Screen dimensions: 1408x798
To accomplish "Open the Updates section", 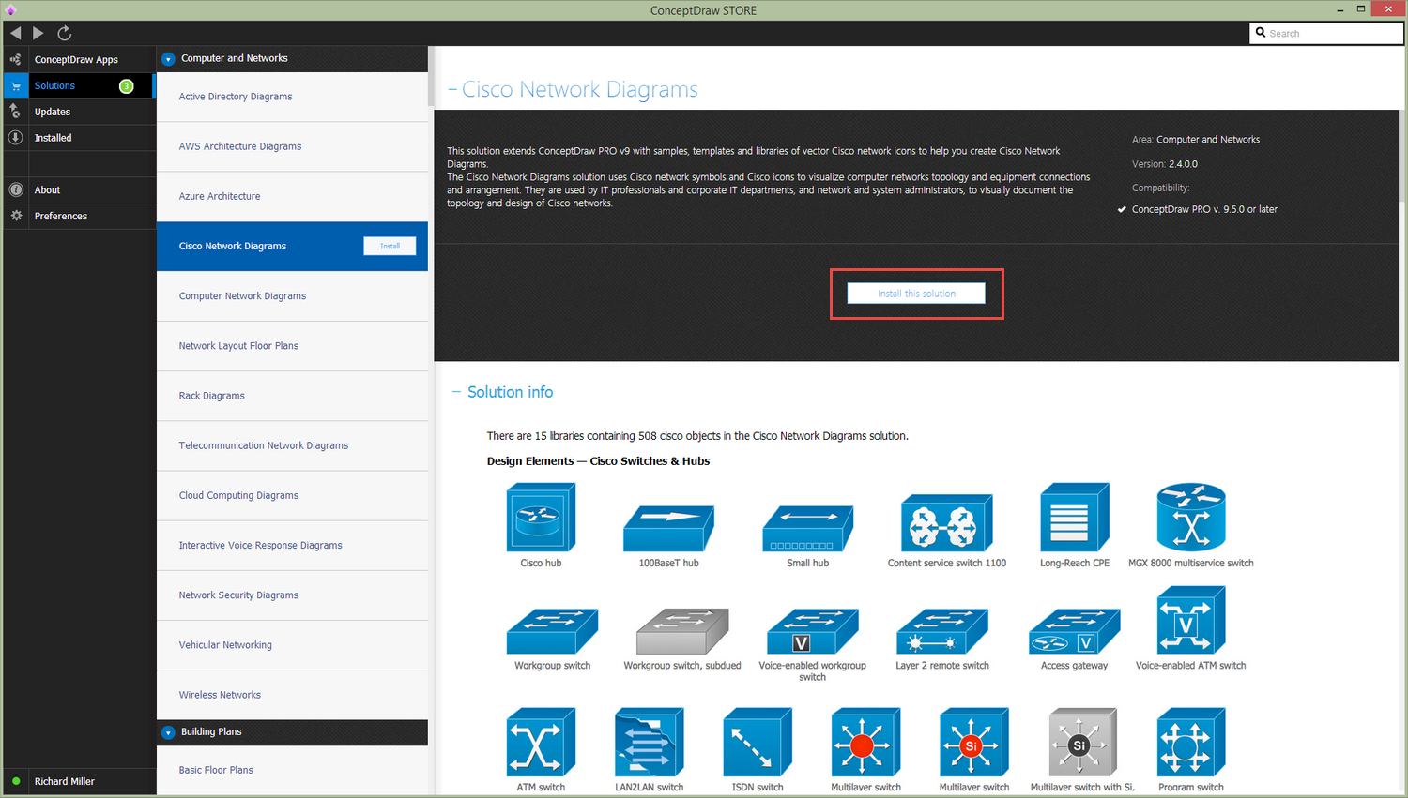I will (79, 112).
